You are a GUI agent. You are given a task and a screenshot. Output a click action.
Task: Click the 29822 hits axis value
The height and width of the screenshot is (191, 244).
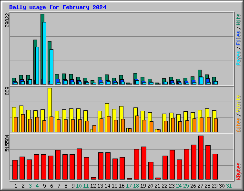(x=7, y=20)
